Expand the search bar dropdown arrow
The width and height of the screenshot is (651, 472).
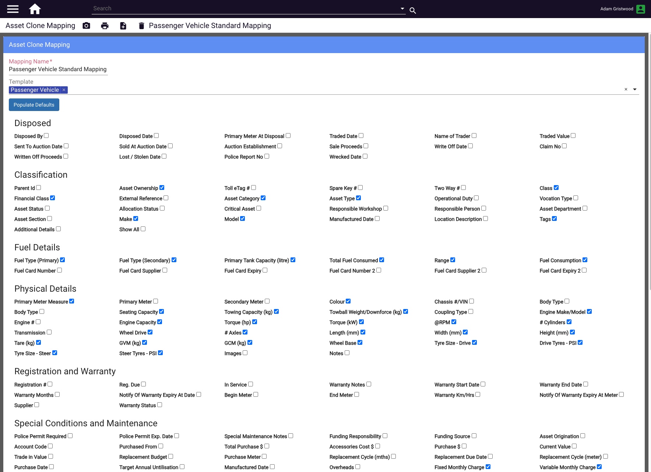click(x=402, y=8)
